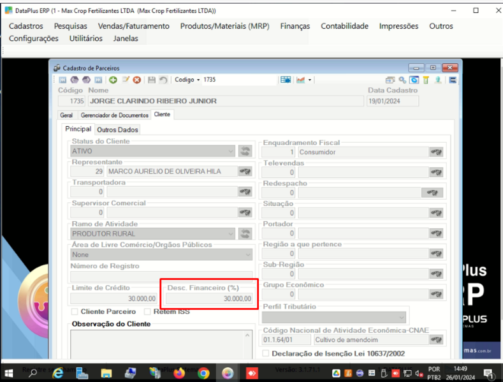503x382 pixels.
Task: Open the Cadastros menu
Action: tap(26, 26)
